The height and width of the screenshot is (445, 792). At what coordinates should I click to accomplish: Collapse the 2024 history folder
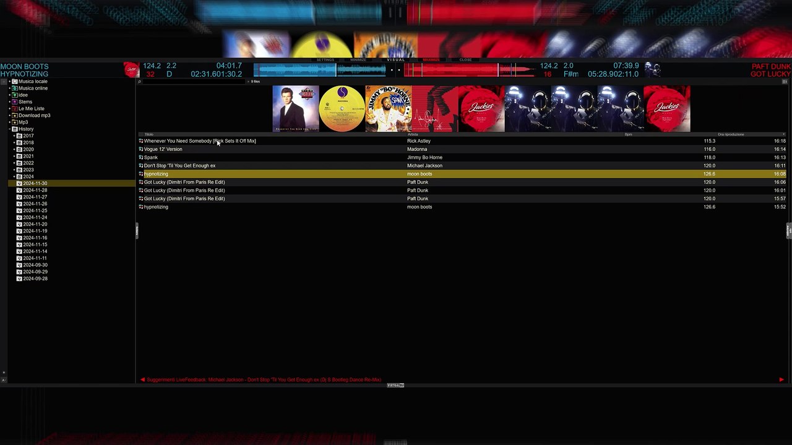coord(14,177)
